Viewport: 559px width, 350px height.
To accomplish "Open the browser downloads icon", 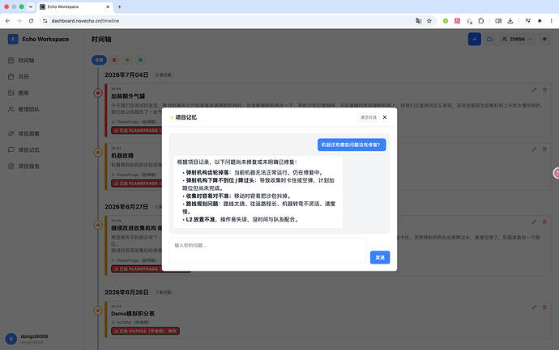I will 510,21.
